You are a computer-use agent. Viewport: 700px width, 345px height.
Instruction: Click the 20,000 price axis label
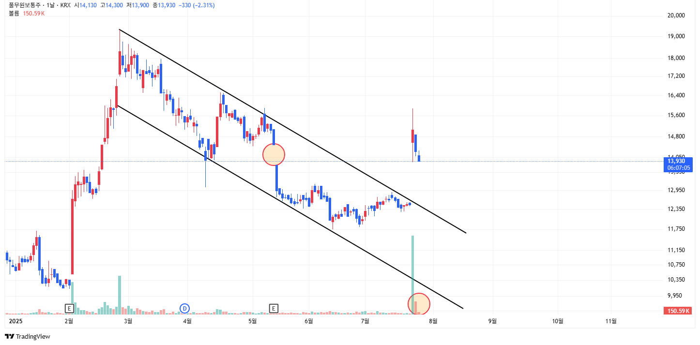pos(675,15)
